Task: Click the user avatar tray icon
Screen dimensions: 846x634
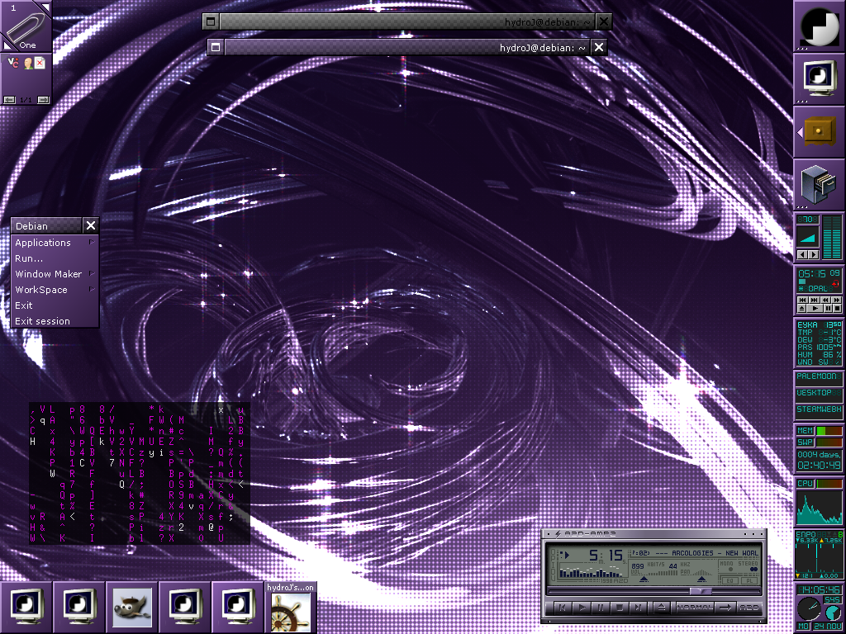Action: [27, 63]
